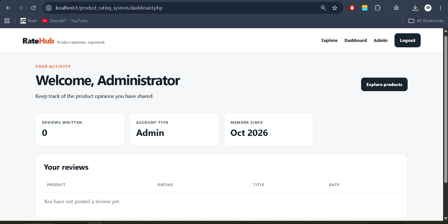448x224 pixels.
Task: Go back with the browser back arrow
Action: tap(8, 8)
